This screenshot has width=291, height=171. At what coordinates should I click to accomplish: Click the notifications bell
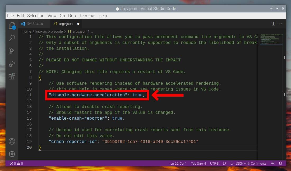click(280, 163)
